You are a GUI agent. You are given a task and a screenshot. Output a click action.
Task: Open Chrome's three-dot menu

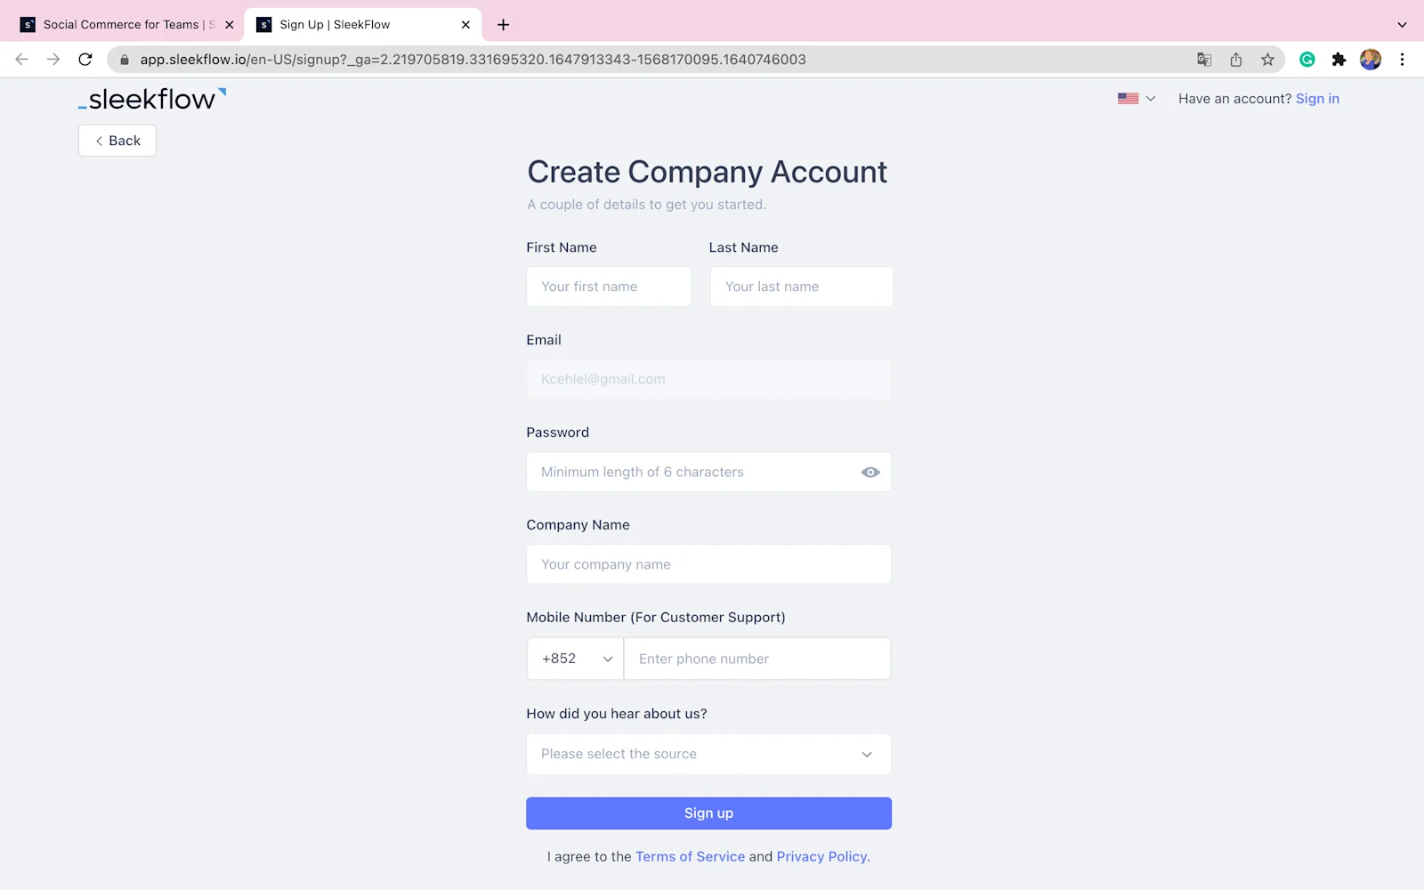click(x=1403, y=60)
